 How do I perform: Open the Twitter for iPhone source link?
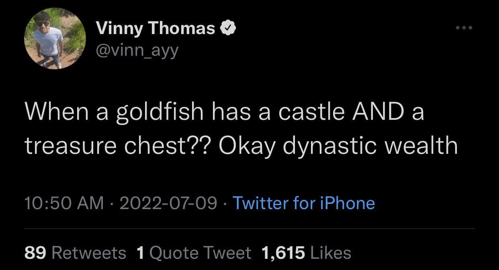(304, 203)
